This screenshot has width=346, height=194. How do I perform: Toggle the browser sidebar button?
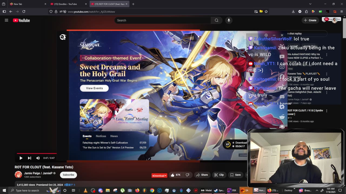click(x=4, y=12)
